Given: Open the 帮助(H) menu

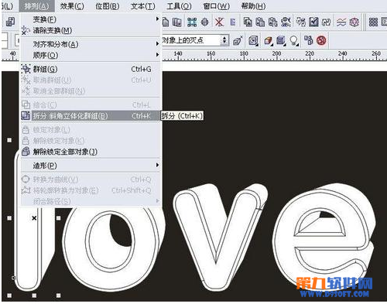Looking at the screenshot, I should pos(253,6).
